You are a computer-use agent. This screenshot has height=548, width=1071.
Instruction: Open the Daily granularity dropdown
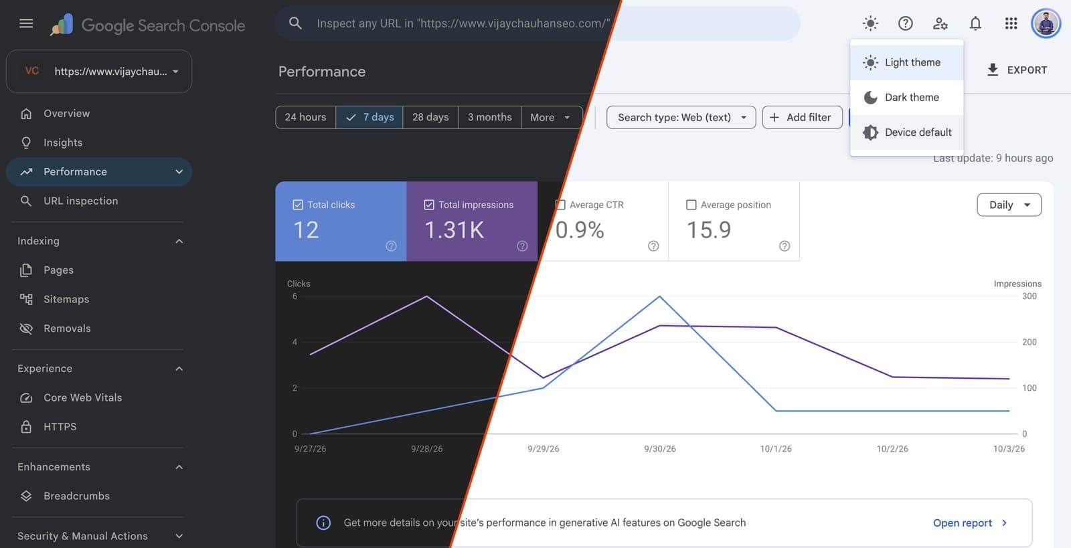(1009, 205)
